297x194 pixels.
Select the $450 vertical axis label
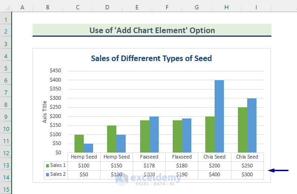click(x=55, y=71)
